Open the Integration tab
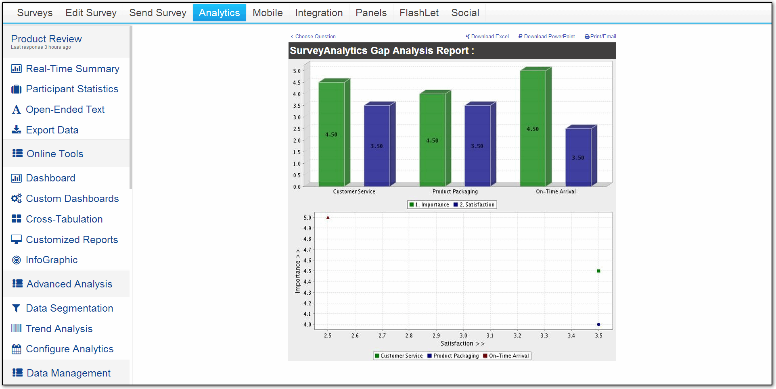 319,13
